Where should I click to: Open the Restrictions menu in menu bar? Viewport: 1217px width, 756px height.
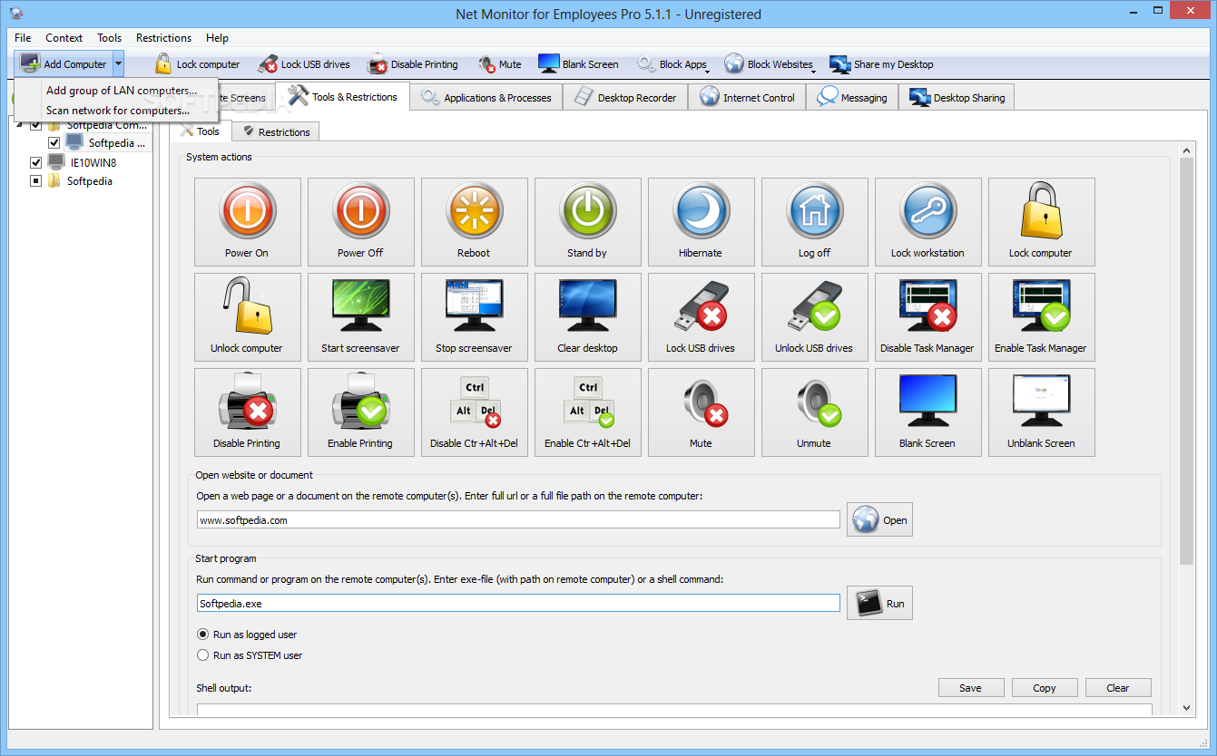[164, 38]
